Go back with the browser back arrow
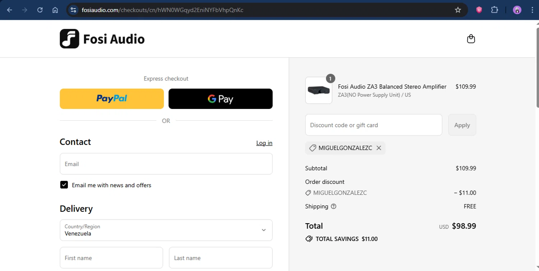This screenshot has width=539, height=271. [x=10, y=10]
